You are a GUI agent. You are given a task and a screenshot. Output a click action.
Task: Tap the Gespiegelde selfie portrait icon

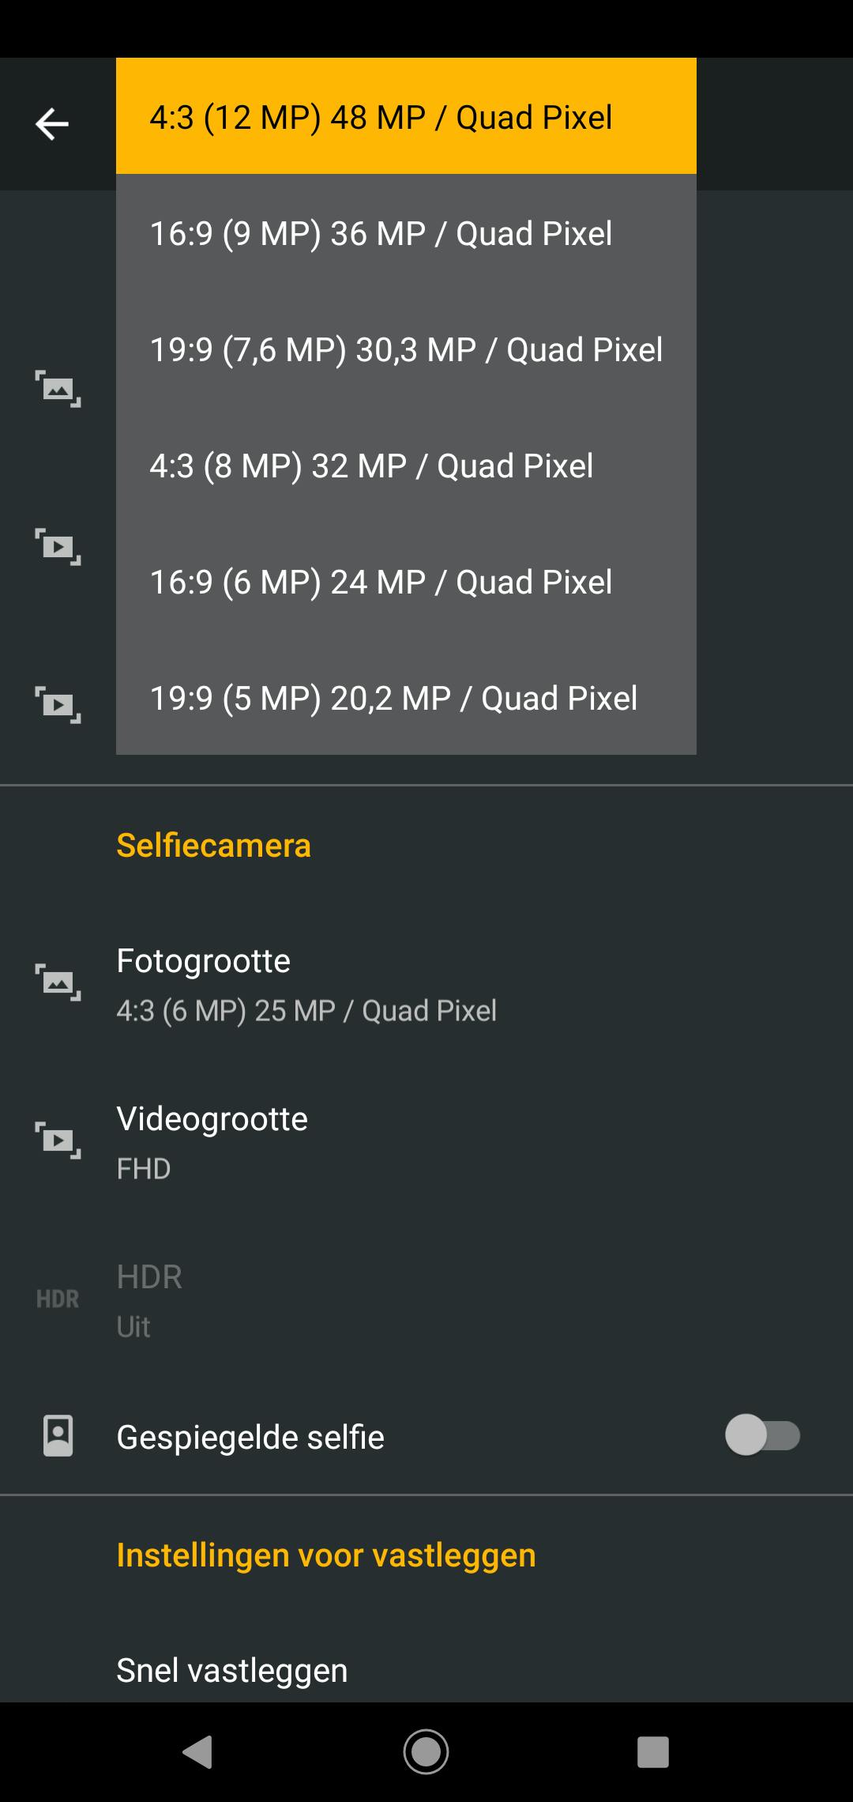(x=58, y=1436)
